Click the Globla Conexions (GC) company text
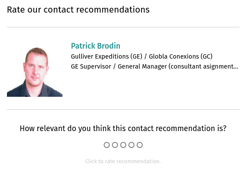The image size is (246, 171). click(180, 56)
